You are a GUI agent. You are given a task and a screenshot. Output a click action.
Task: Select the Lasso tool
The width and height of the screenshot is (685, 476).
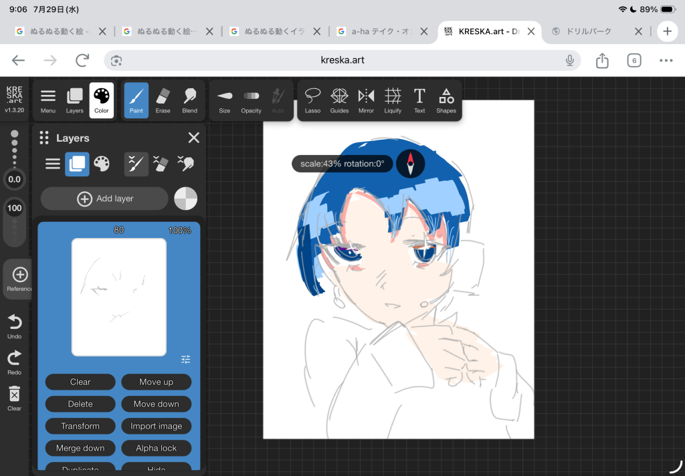pyautogui.click(x=313, y=100)
